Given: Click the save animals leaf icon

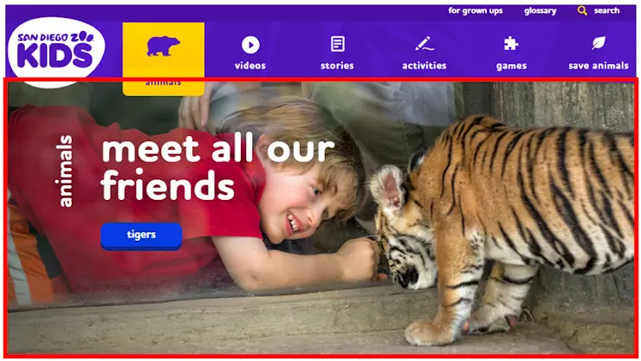Looking at the screenshot, I should tap(599, 43).
